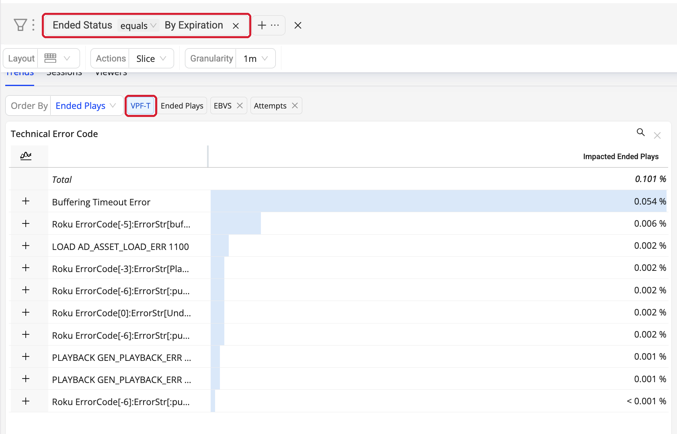The height and width of the screenshot is (434, 677).
Task: Expand the 0.006 % value row
Action: point(26,223)
